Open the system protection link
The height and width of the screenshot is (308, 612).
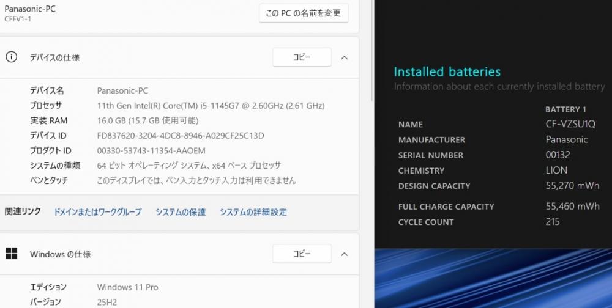181,212
